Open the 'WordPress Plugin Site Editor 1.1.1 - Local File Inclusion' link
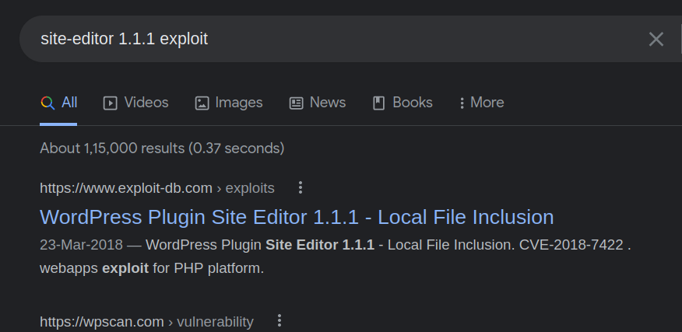This screenshot has width=682, height=332. [297, 217]
